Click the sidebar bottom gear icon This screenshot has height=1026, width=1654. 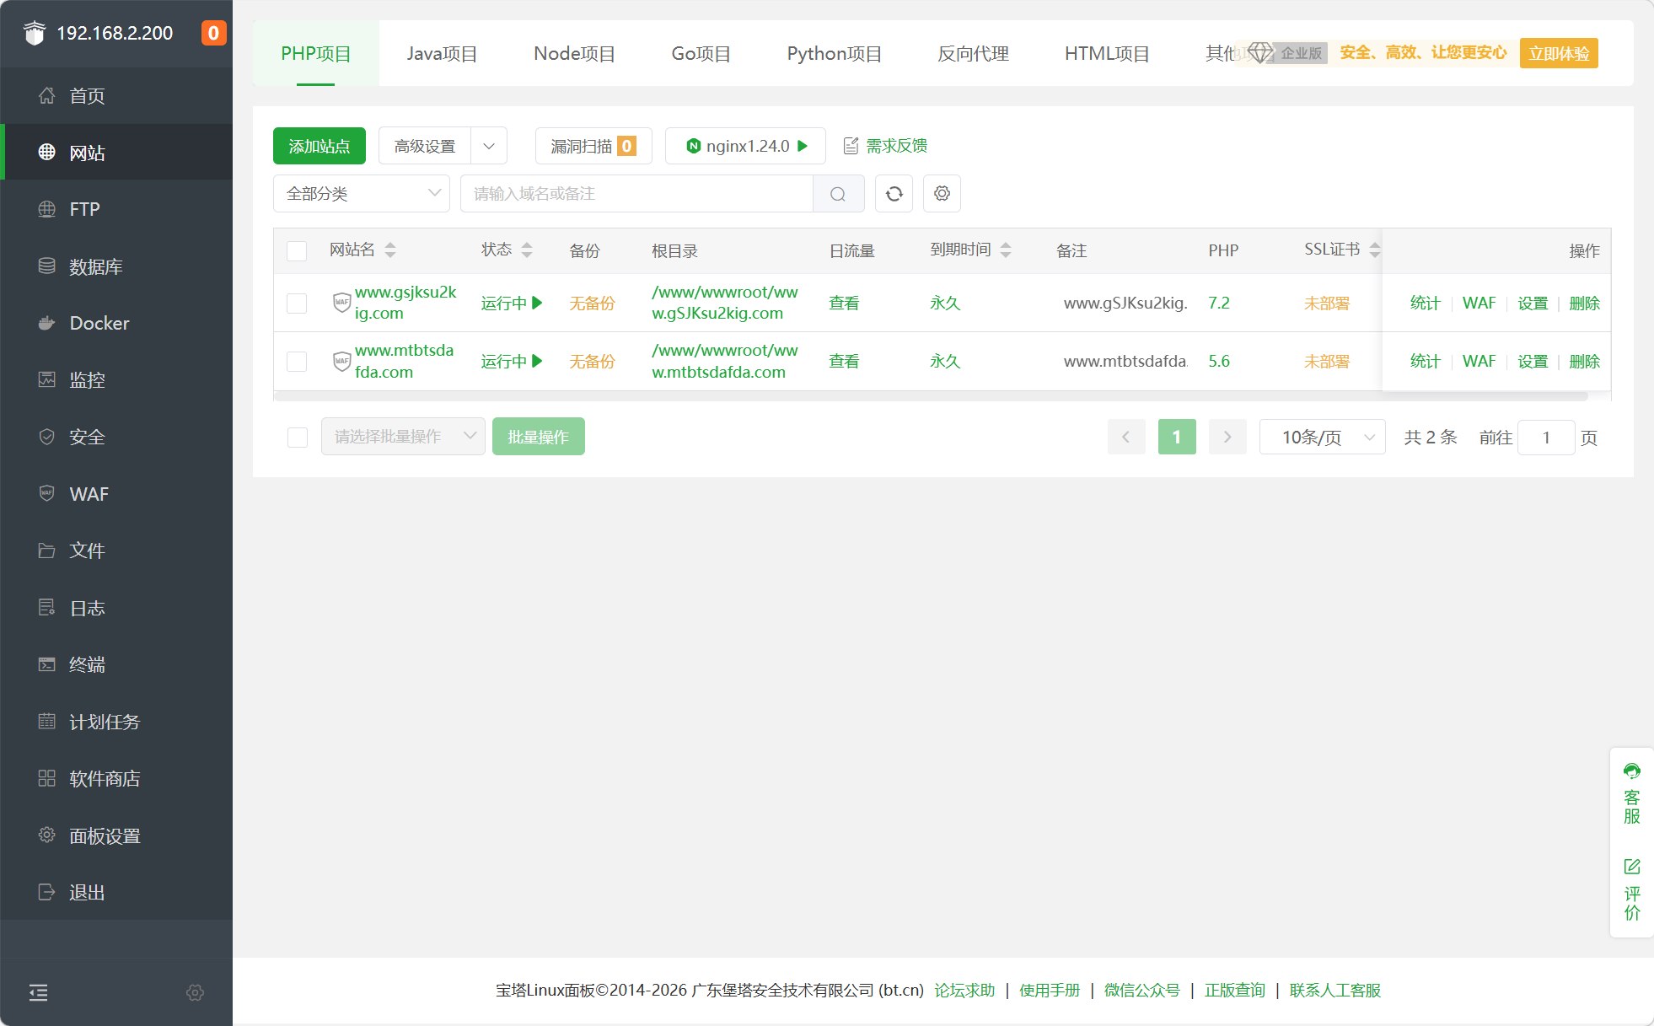(195, 992)
